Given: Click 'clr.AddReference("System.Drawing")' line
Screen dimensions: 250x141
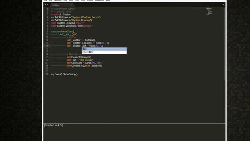Looking at the screenshot, I should [71, 20].
